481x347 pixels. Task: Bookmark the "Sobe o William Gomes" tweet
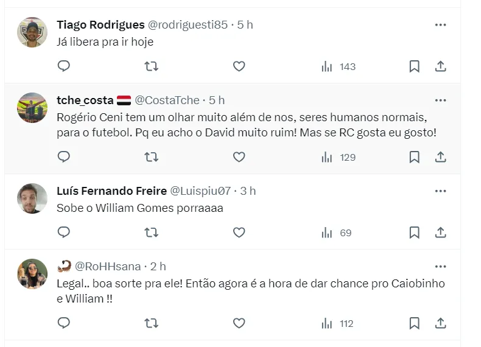414,233
